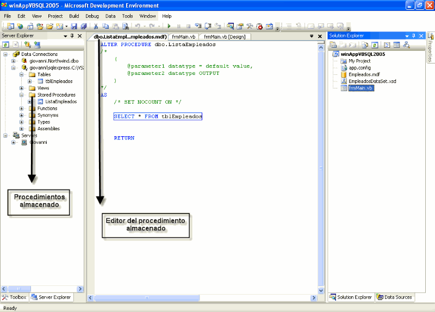Click the Toolbox hammer-and-wrench toolbar icon

tap(250, 26)
